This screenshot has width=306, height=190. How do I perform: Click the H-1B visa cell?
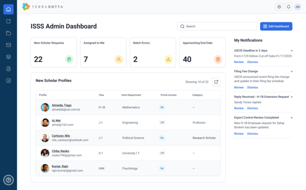pyautogui.click(x=101, y=107)
